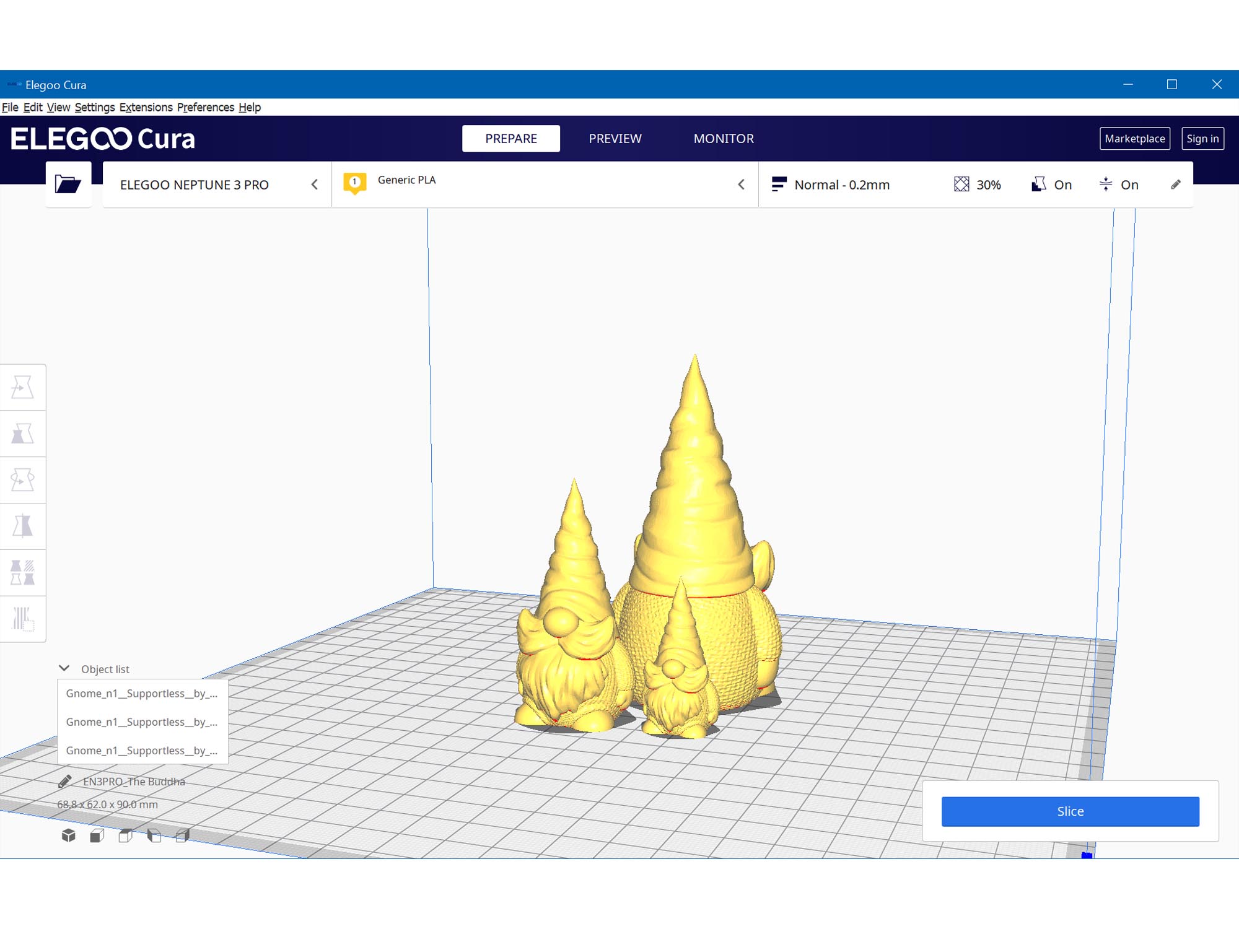Open the File menu

pyautogui.click(x=10, y=107)
